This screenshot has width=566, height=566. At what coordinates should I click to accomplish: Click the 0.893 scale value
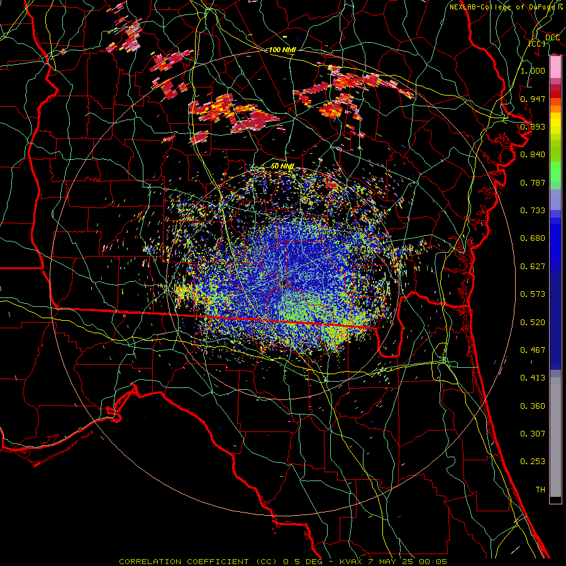[x=533, y=126]
